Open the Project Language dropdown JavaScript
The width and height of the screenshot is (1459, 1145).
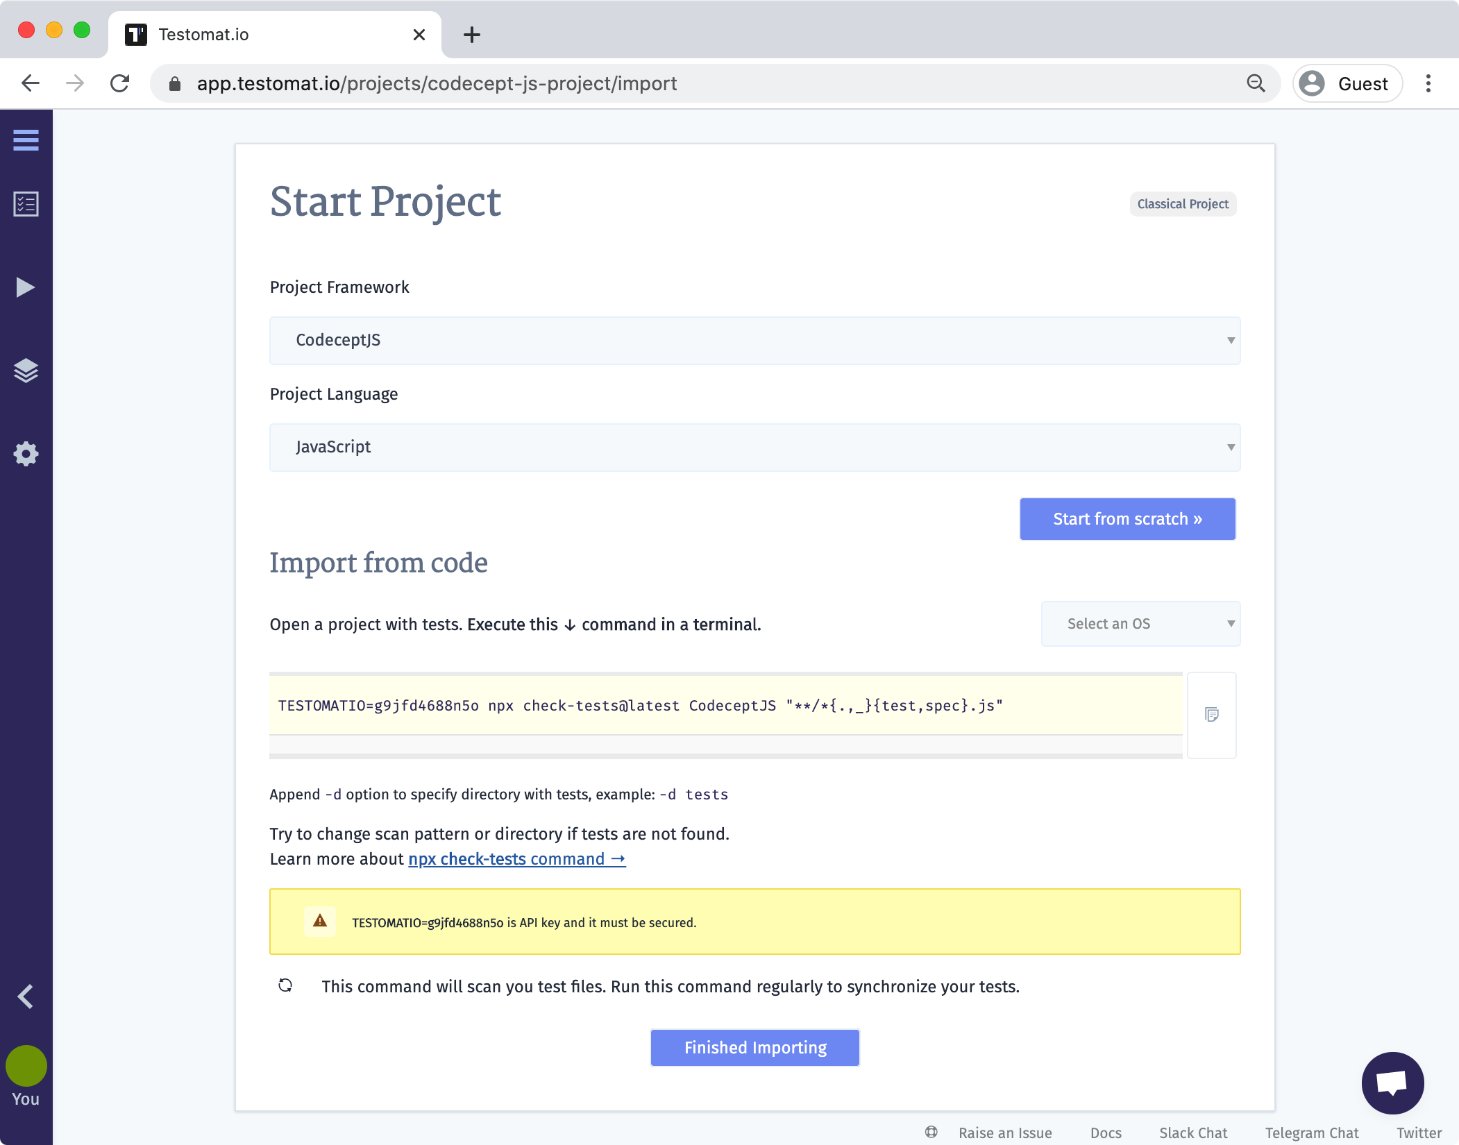[x=755, y=447]
